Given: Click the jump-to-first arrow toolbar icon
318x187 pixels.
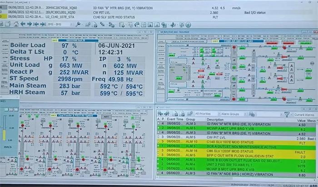Looking at the screenshot, I should tap(36, 24).
